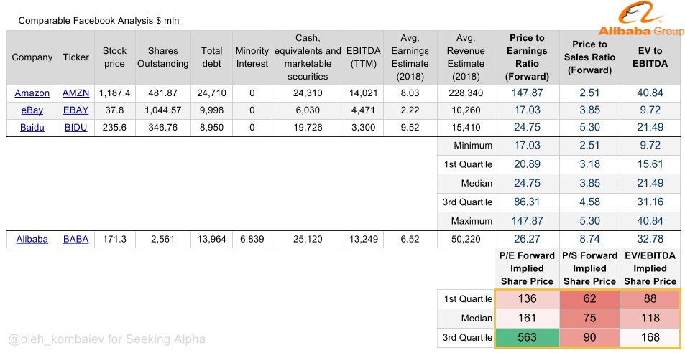Select 3rd Quartile price-to-sales value 4.58
685x353 pixels.
589,202
